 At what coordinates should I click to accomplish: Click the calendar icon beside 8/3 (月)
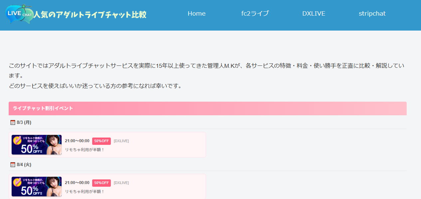click(13, 122)
